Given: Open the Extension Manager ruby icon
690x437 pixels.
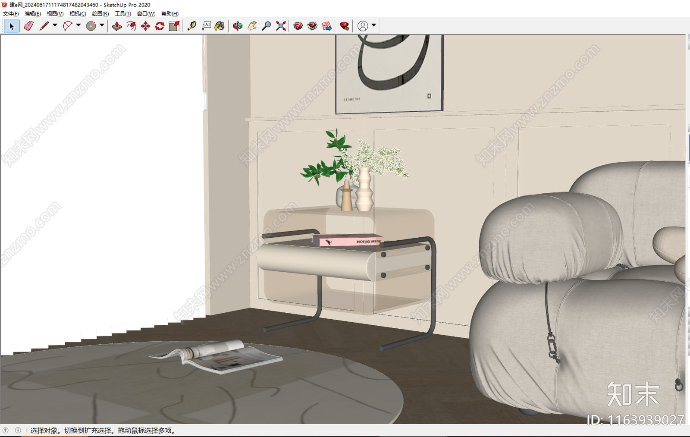Looking at the screenshot, I should (x=344, y=26).
